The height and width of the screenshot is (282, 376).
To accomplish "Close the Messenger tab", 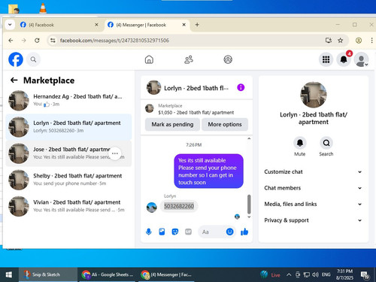I will coord(183,25).
